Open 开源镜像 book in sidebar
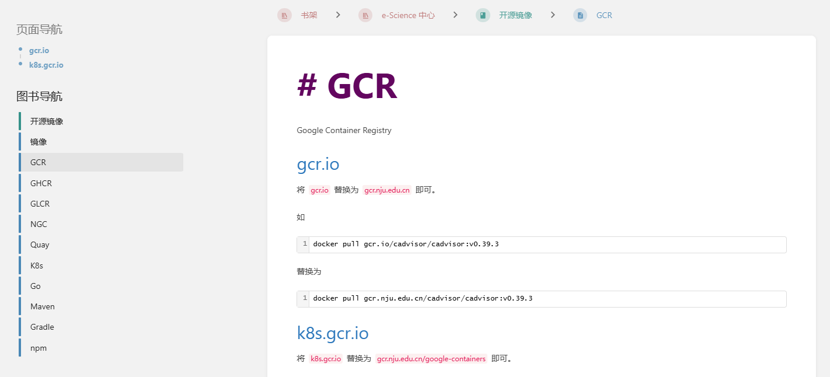The height and width of the screenshot is (377, 830). tap(47, 121)
